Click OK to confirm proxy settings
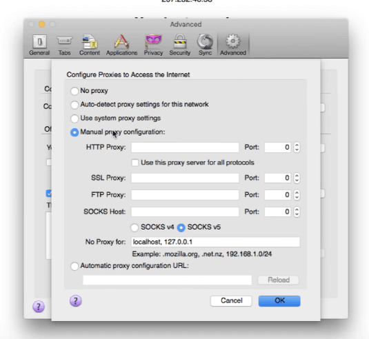 [x=279, y=300]
